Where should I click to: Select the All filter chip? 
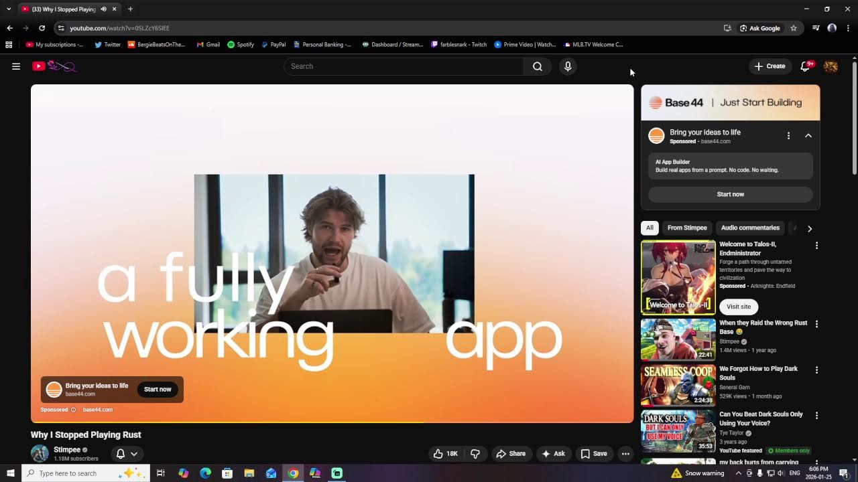coord(650,228)
